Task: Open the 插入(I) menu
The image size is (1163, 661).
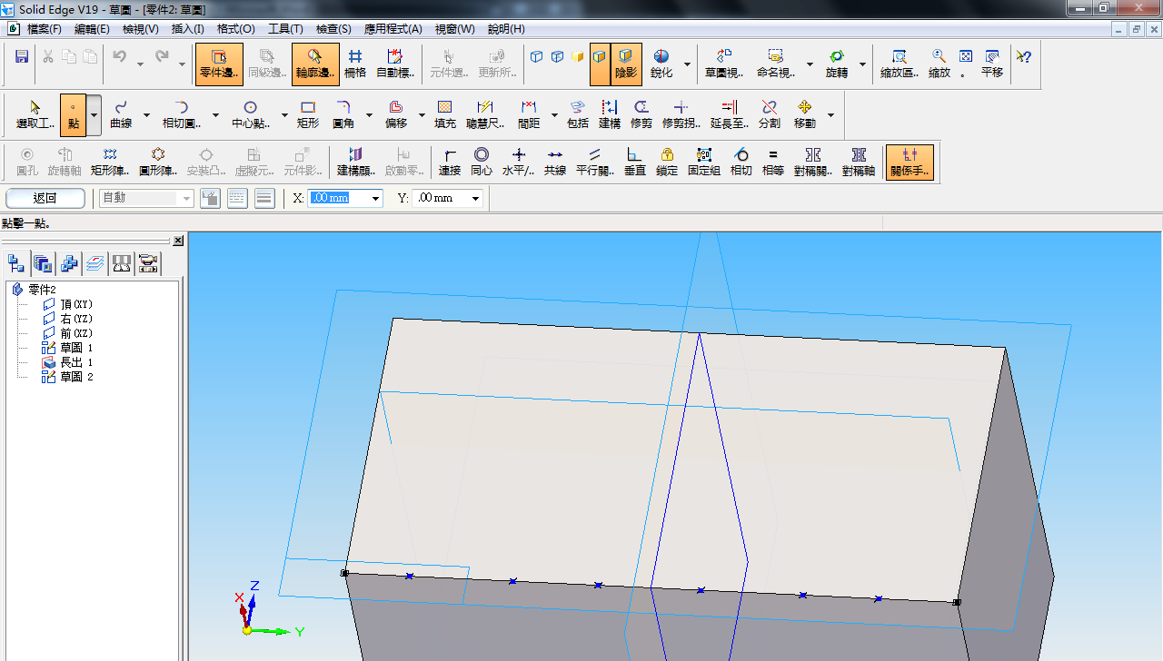Action: click(x=188, y=29)
